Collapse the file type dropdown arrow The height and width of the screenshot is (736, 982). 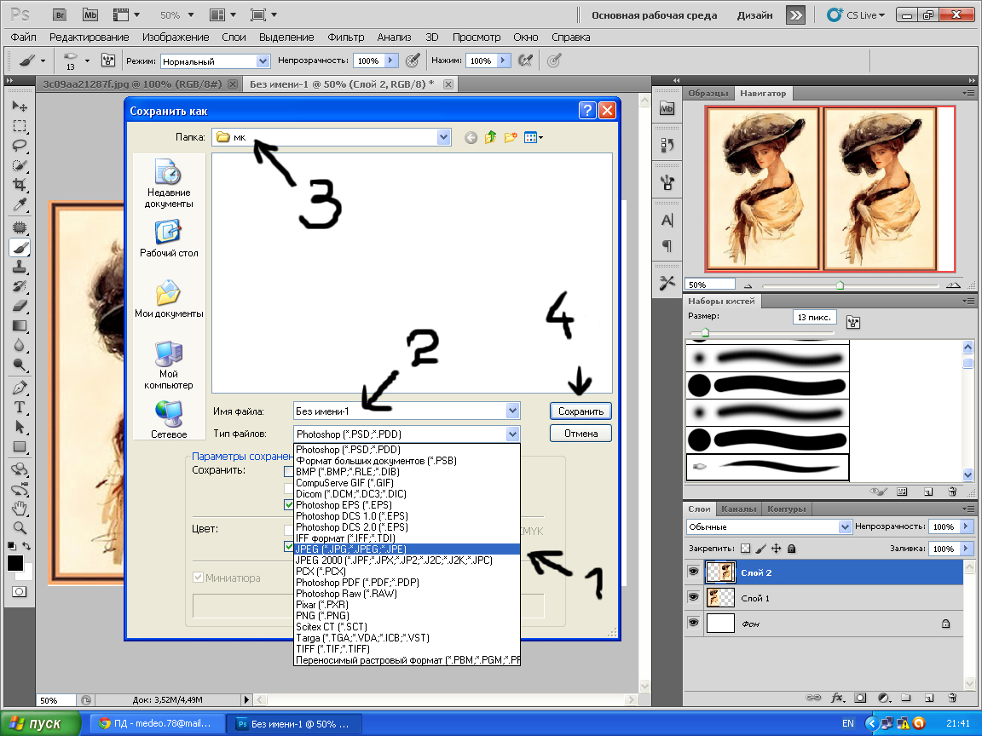click(513, 434)
